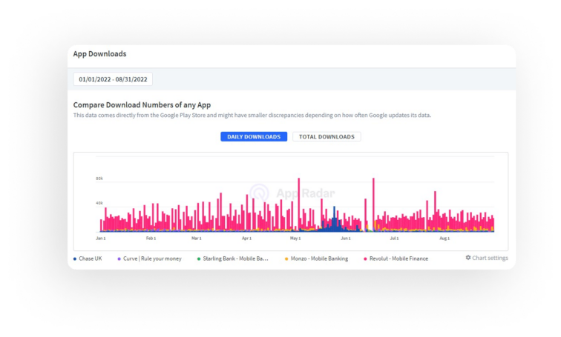Open the date range picker 01/01/2022 - 08/31/2022
This screenshot has width=561, height=337.
coord(113,79)
